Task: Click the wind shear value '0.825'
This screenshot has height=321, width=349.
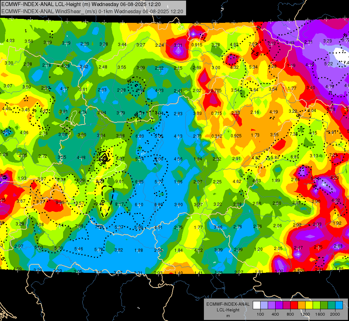Action: point(299,270)
